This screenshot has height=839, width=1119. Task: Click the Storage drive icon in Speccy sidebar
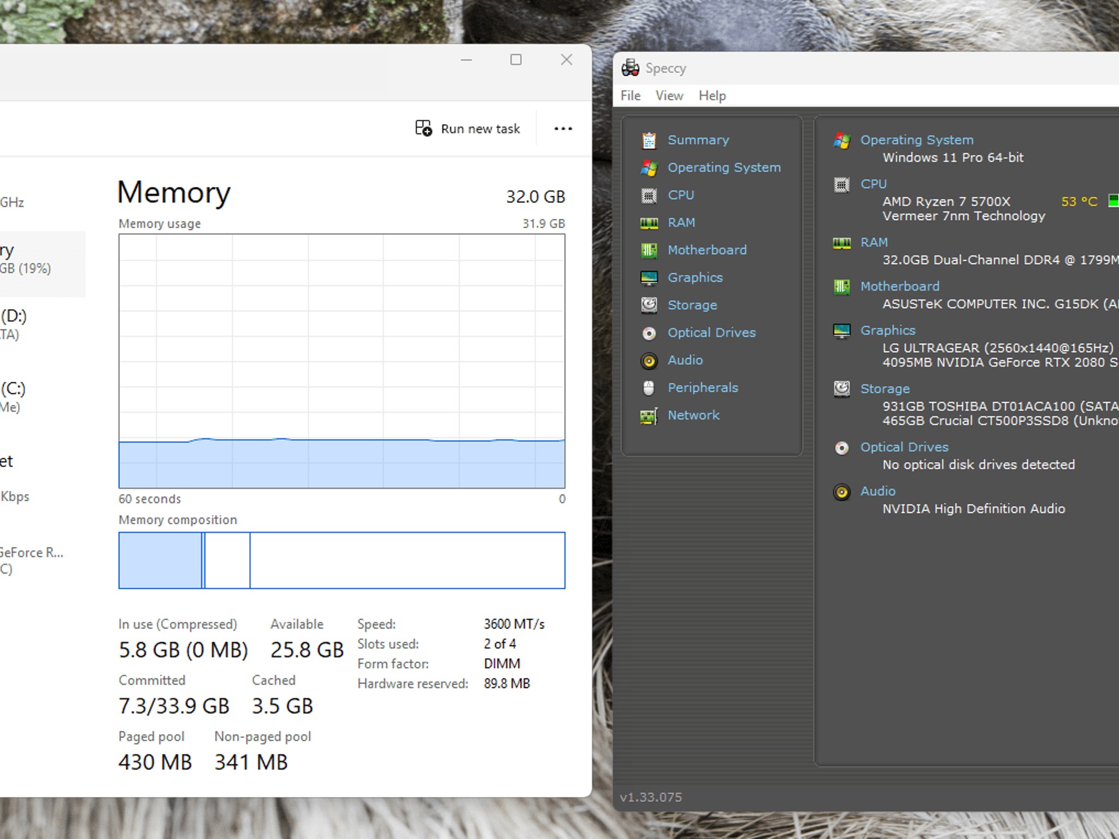[x=649, y=305]
